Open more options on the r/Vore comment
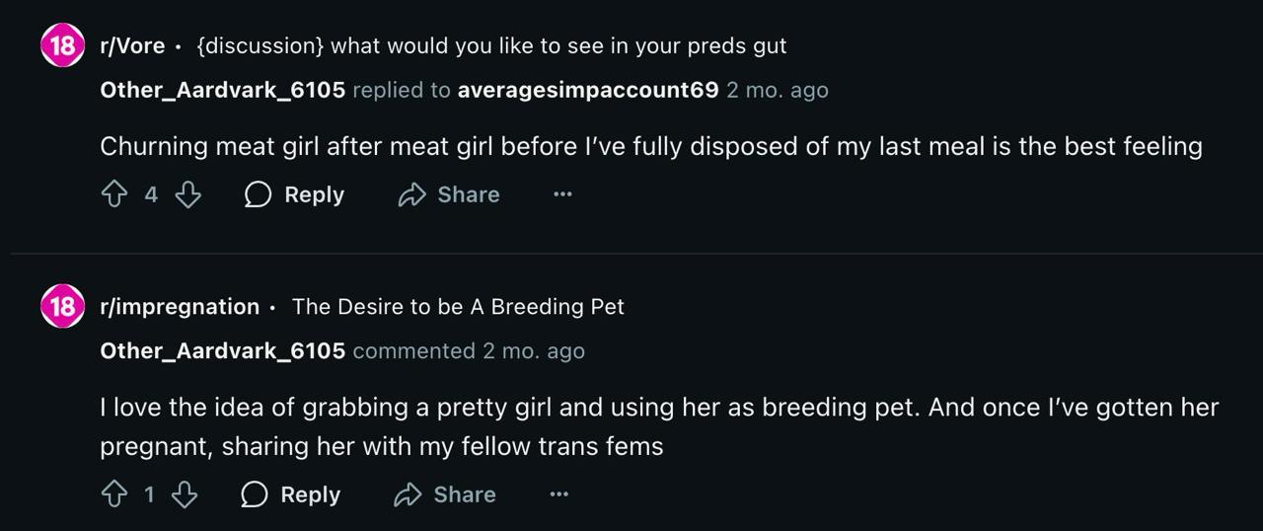The height and width of the screenshot is (531, 1263). coord(562,194)
